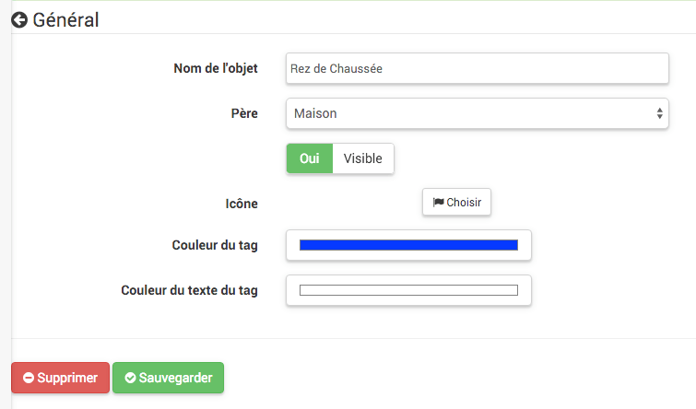Click the back arrow icon beside Général
The width and height of the screenshot is (696, 409).
19,20
